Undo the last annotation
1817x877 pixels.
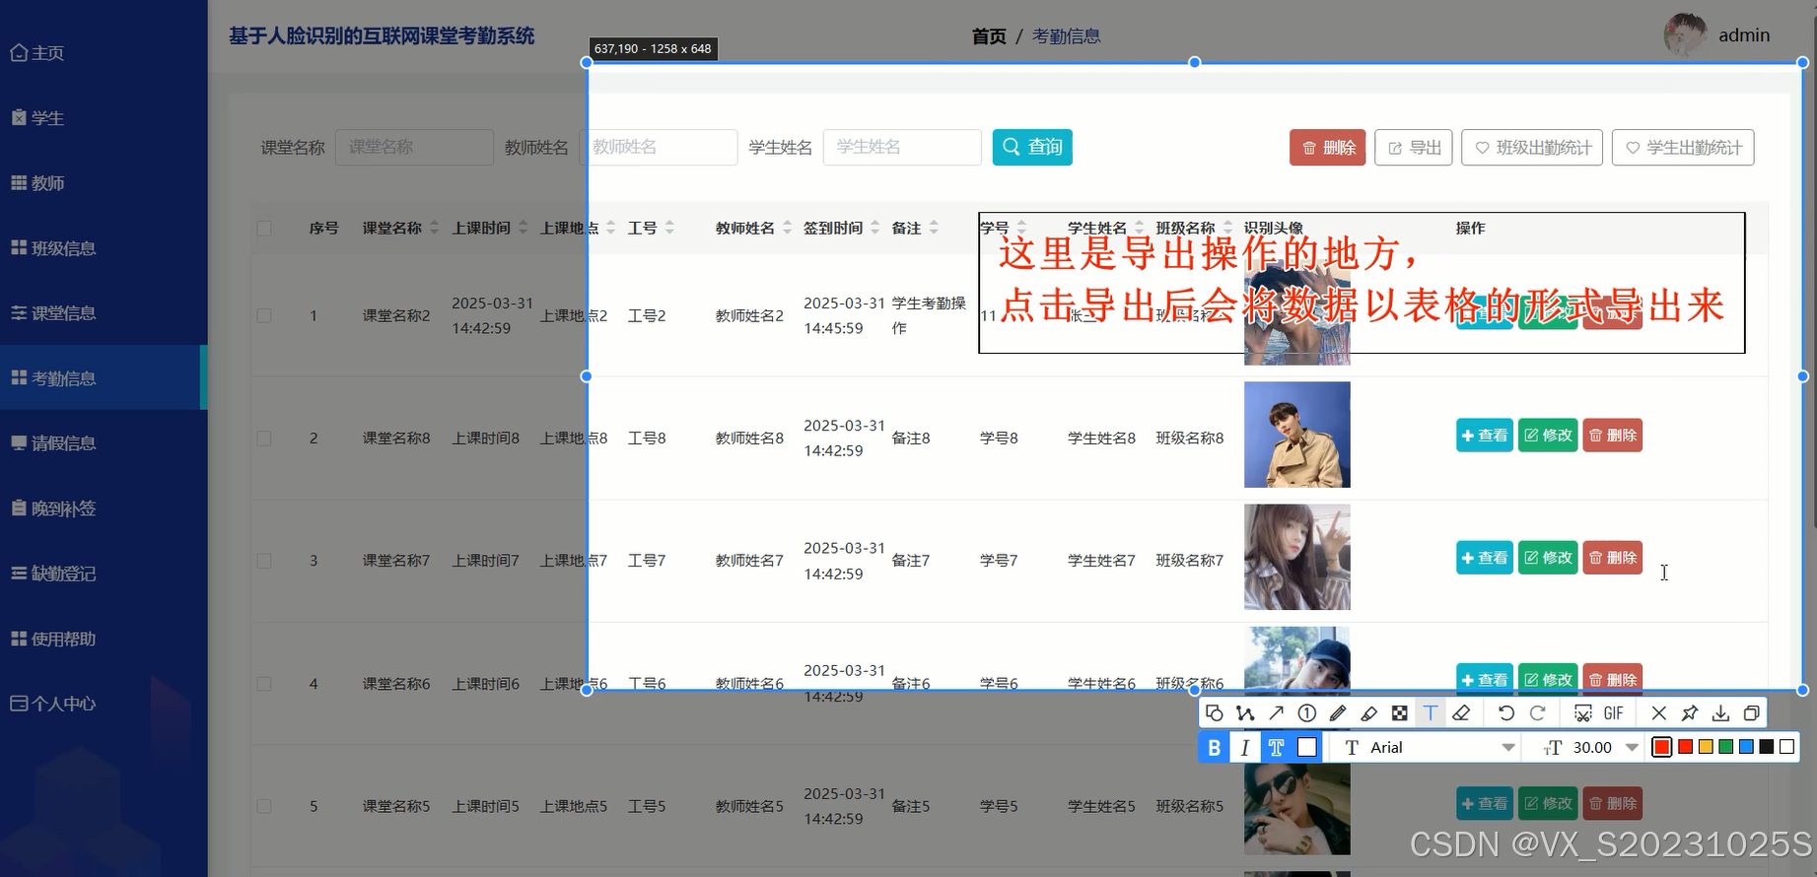click(1506, 713)
